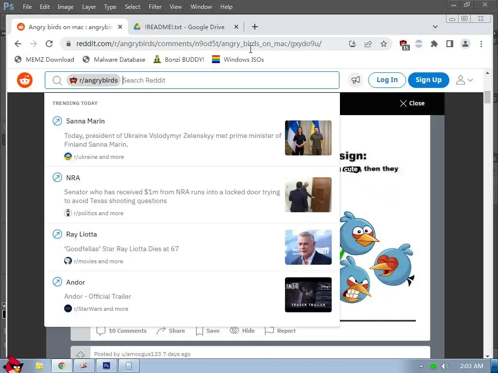498x373 pixels.
Task: Click the site padlock icon
Action: [68, 44]
